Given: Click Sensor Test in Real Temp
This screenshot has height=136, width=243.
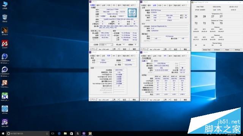Looking at the screenshot, I should coord(207,49).
